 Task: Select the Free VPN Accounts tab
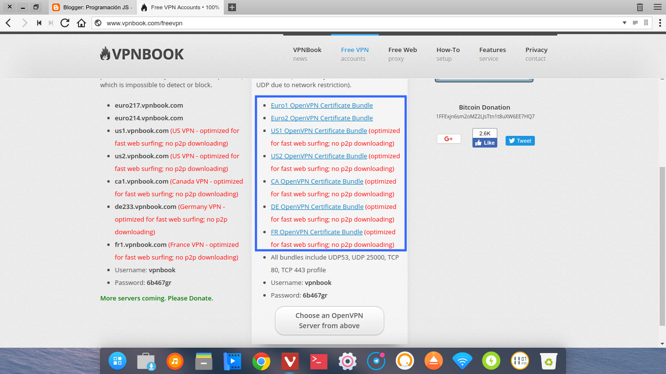(180, 7)
